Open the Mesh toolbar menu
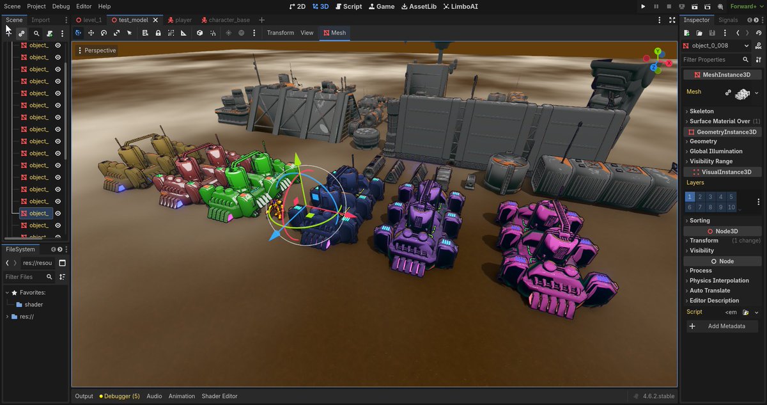Viewport: 767px width, 405px height. pos(334,33)
